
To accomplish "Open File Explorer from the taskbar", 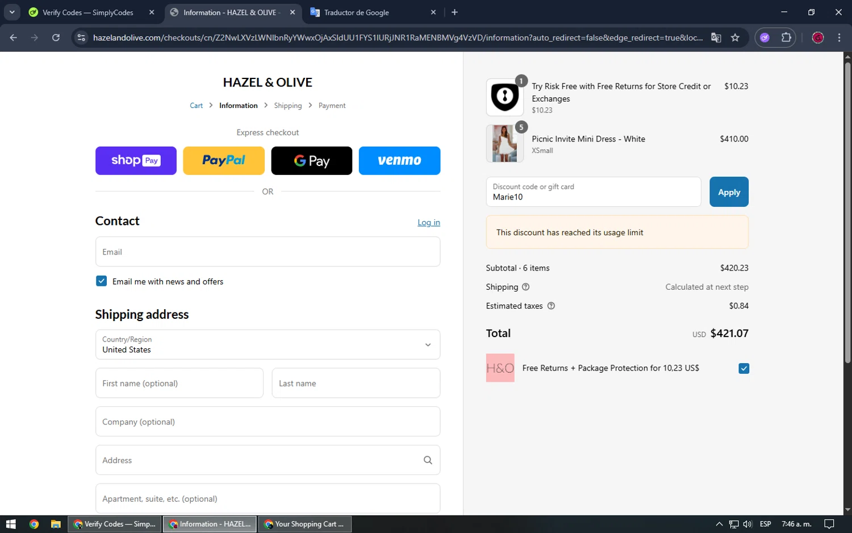I will coord(56,524).
